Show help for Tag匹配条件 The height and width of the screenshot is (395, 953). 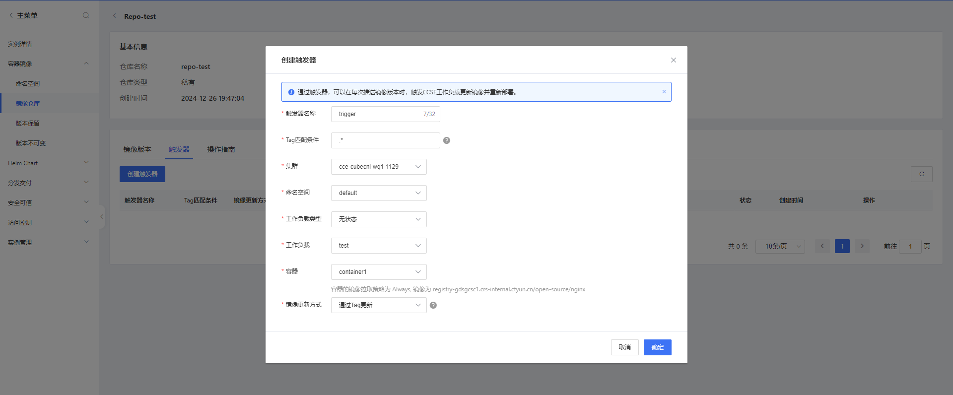tap(447, 140)
